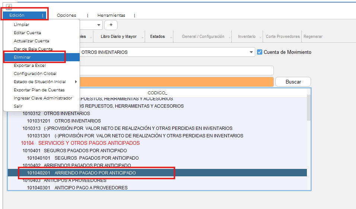356x209 pixels.
Task: Click the Java application icon in title bar
Action: (9, 7)
